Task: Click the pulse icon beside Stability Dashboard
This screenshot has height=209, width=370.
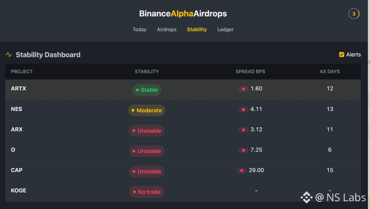Action: pos(9,55)
